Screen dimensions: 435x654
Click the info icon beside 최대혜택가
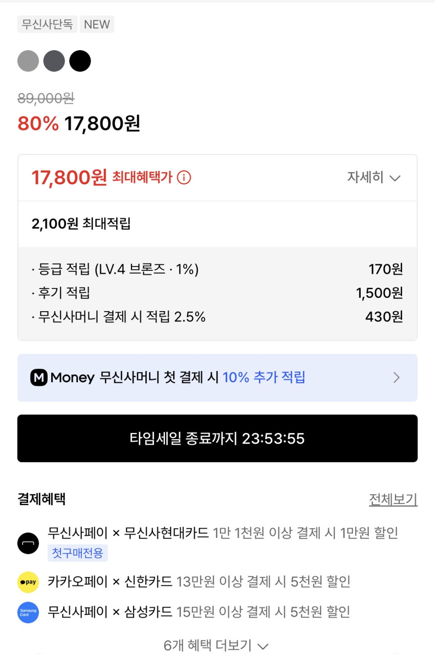184,178
